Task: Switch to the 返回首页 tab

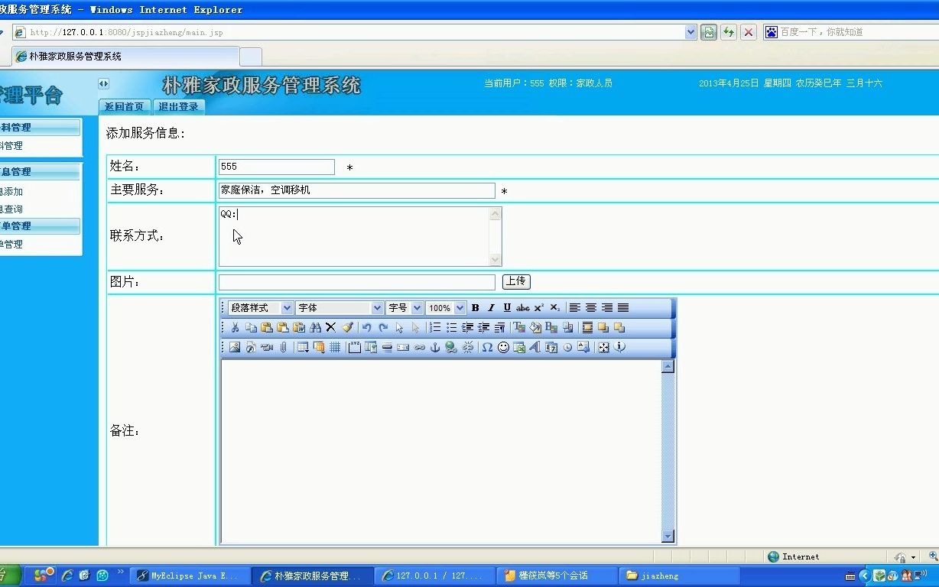Action: coord(125,107)
